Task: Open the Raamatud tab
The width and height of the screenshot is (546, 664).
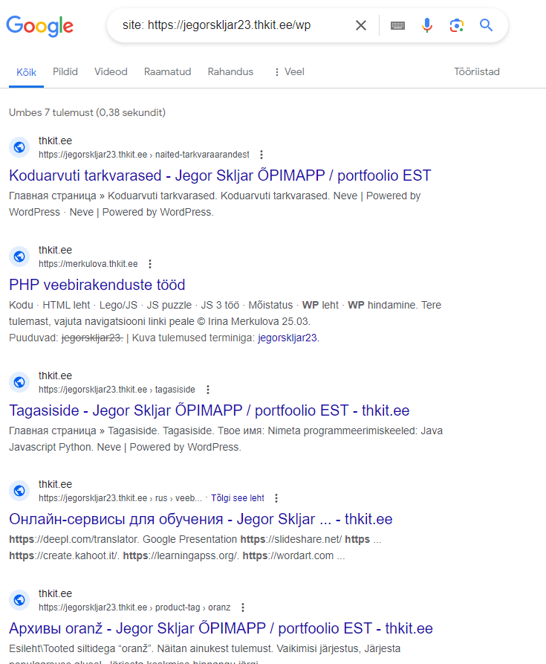Action: click(x=167, y=71)
